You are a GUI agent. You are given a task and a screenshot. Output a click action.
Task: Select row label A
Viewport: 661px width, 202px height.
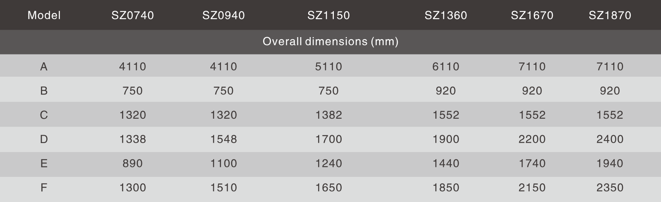[x=44, y=66]
